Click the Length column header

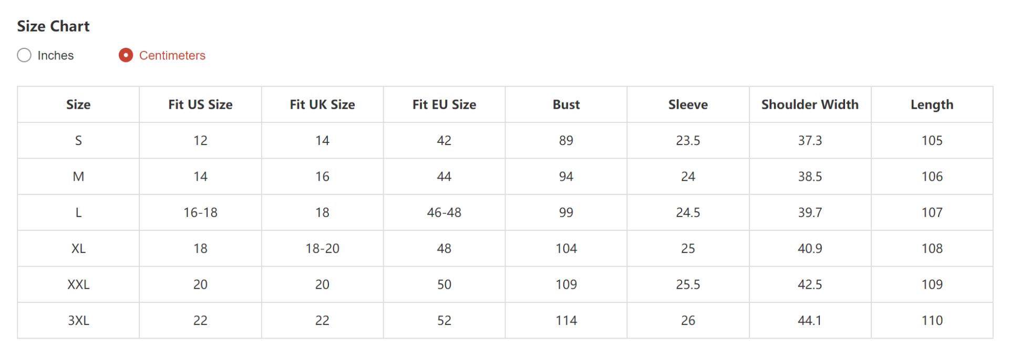(932, 105)
